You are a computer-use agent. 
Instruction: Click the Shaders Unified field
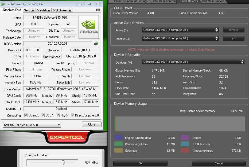38,63
